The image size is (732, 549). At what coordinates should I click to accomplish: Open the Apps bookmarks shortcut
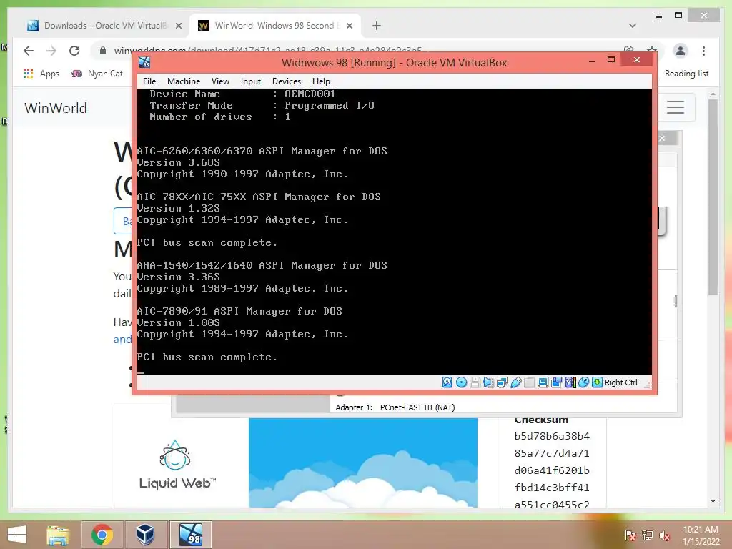[41, 74]
